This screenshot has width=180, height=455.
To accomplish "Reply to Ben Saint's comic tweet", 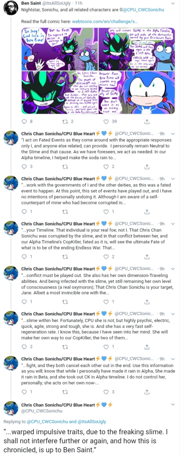I will 24,122.
